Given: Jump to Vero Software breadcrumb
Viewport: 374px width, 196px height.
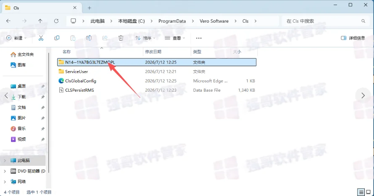Looking at the screenshot, I should 214,21.
